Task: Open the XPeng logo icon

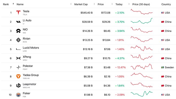Action: 18,58
